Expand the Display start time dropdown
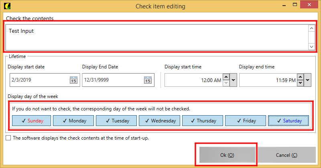The height and width of the screenshot is (168, 321). pyautogui.click(x=234, y=80)
